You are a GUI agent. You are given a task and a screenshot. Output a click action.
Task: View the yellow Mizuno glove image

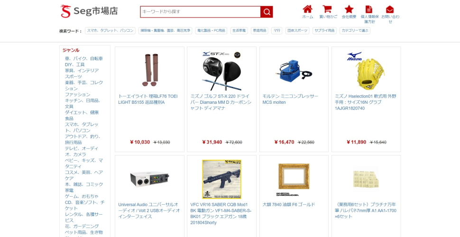pos(366,71)
